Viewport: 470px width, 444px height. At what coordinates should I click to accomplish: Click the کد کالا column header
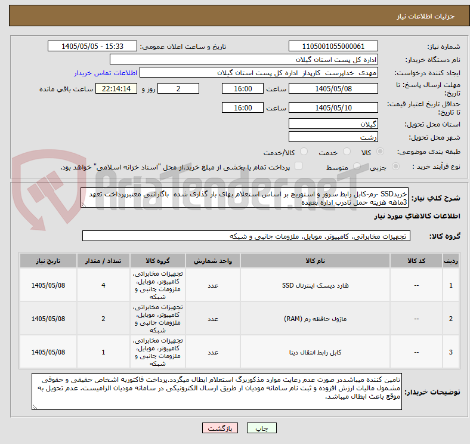416,261
